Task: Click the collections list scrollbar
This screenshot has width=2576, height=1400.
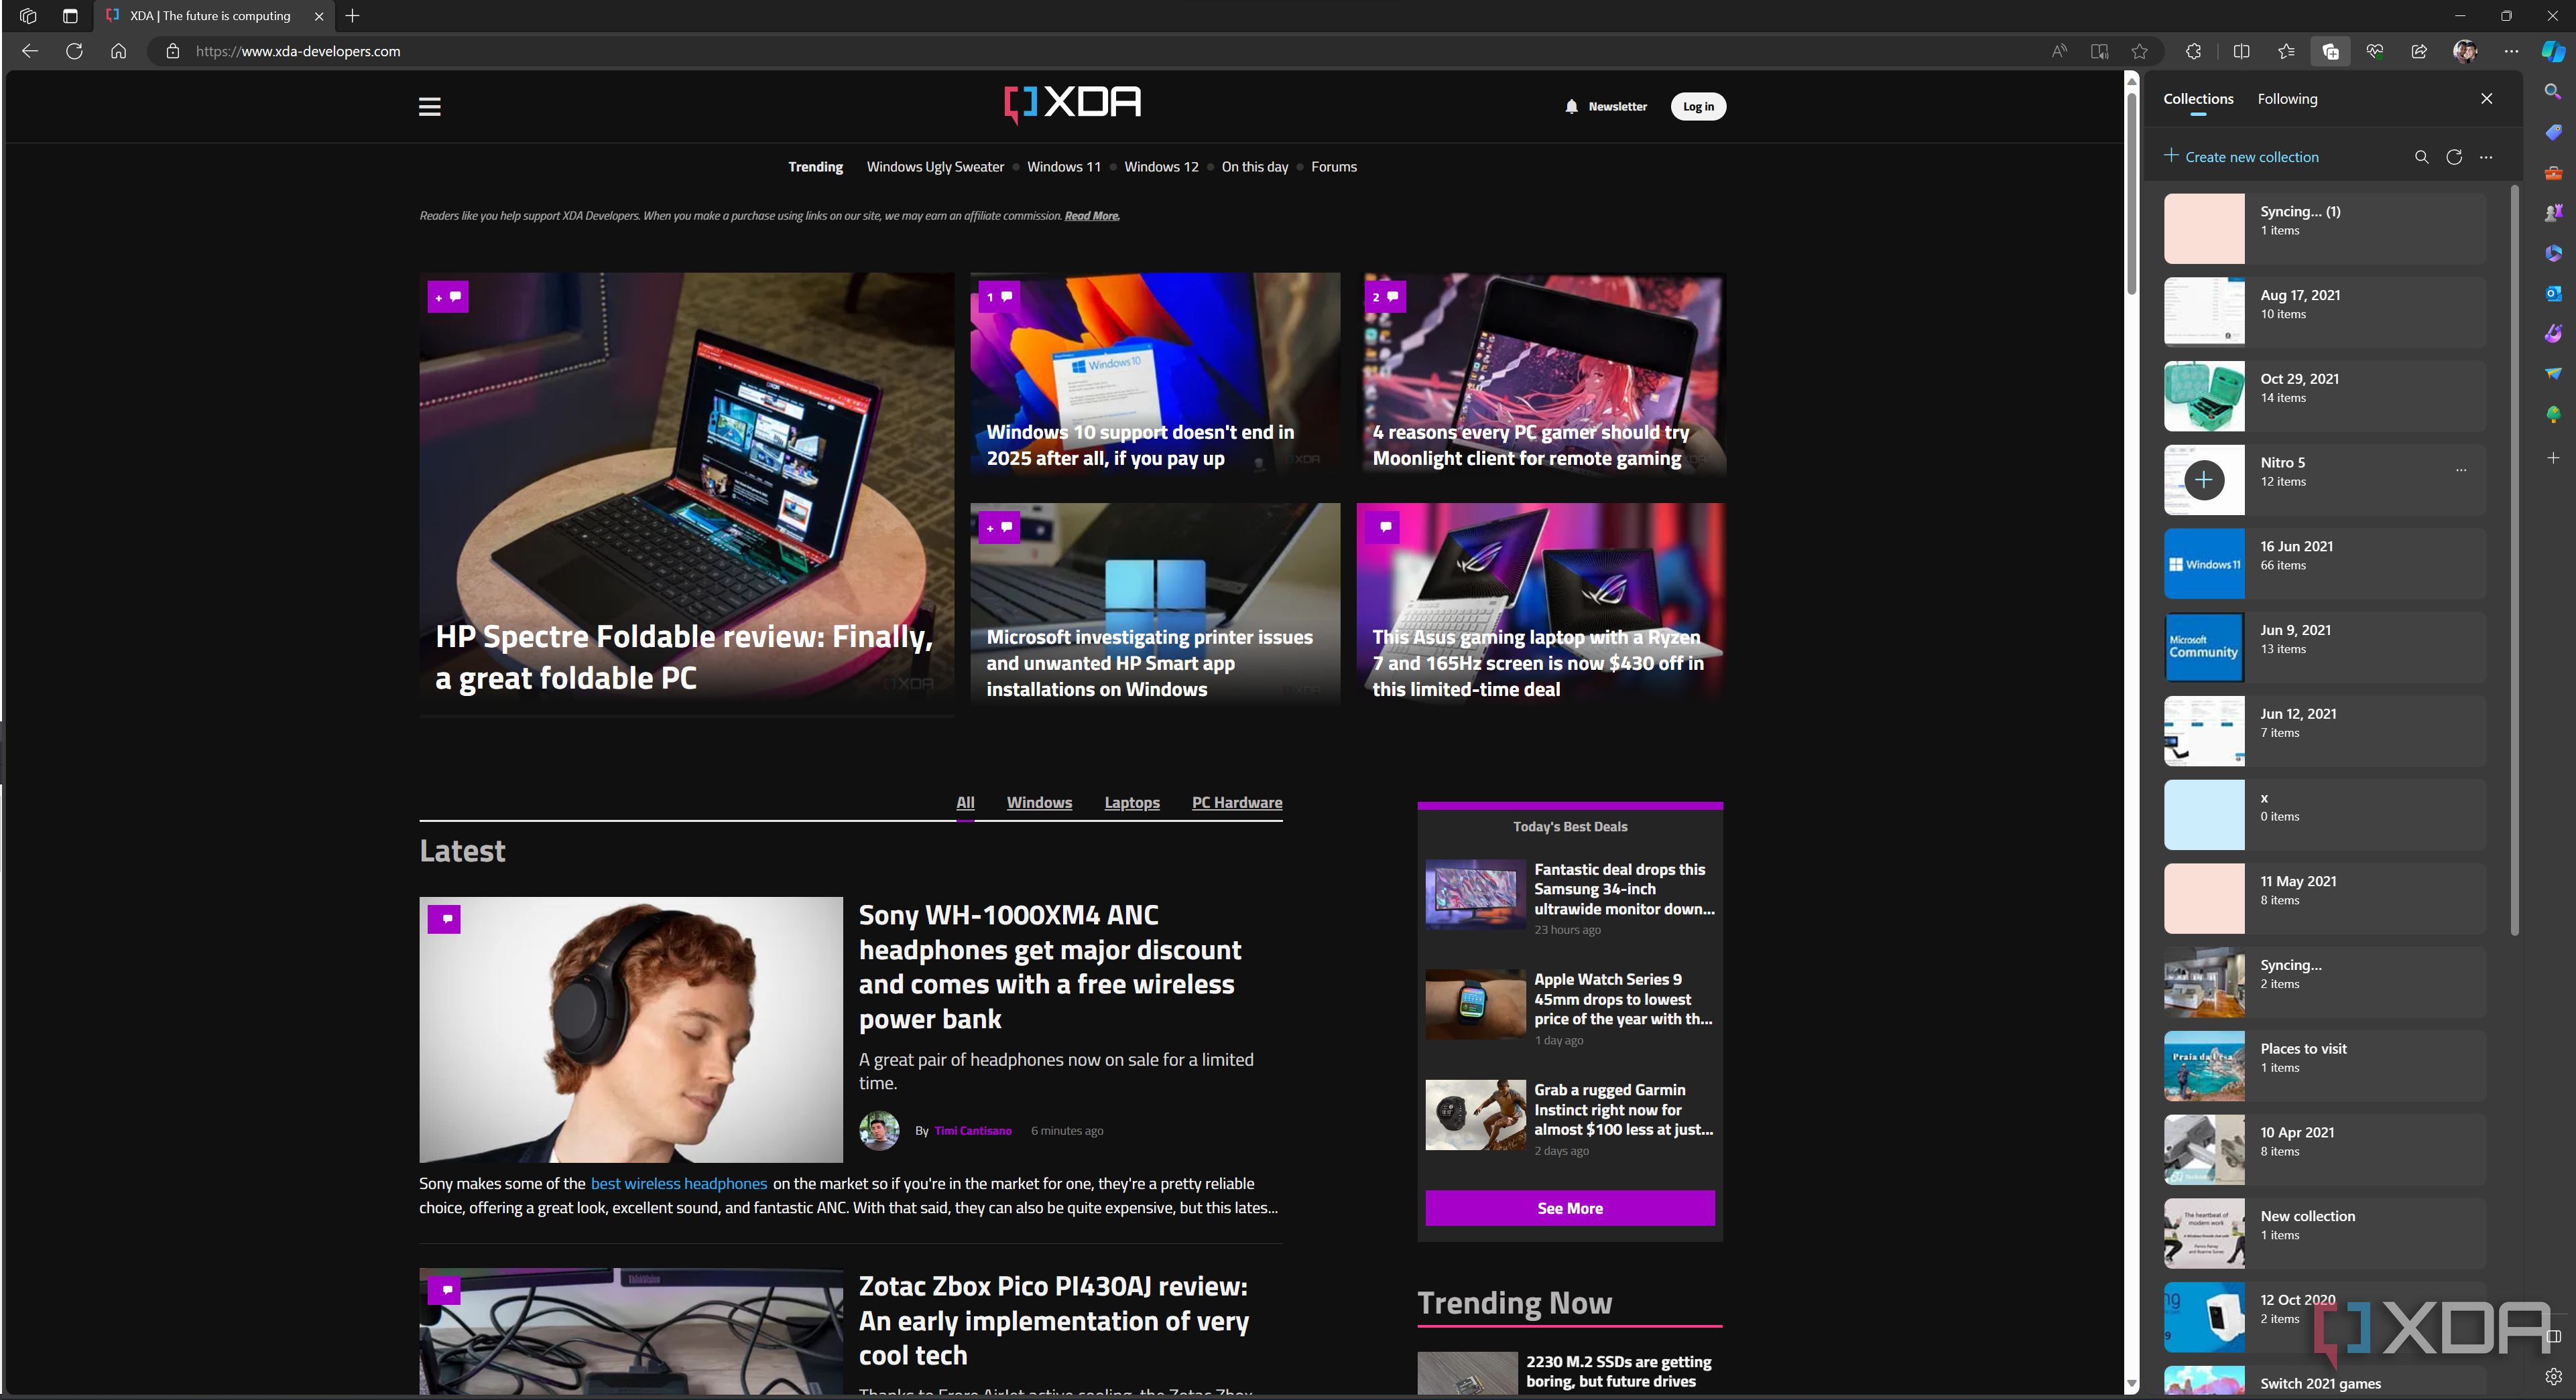Action: 2514,559
